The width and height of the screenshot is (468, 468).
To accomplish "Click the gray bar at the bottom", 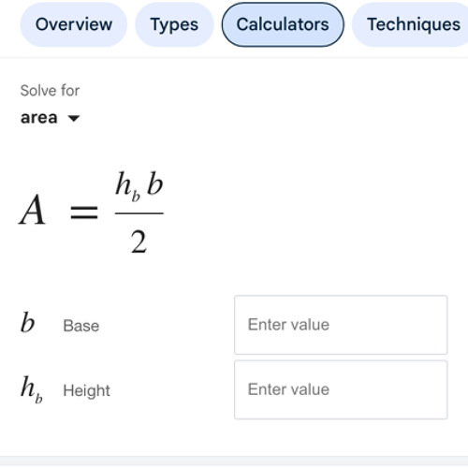I will tap(234, 461).
